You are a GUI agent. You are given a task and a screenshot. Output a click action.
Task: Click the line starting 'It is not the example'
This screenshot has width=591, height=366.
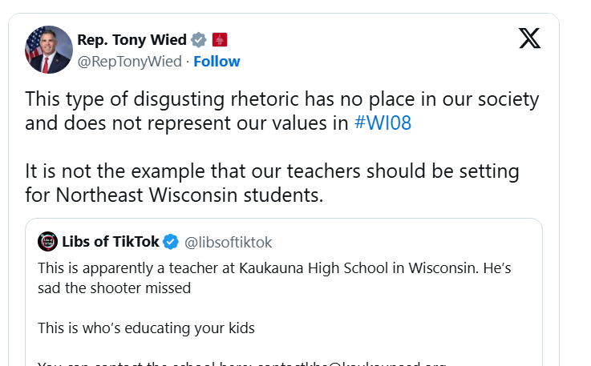[x=272, y=171]
